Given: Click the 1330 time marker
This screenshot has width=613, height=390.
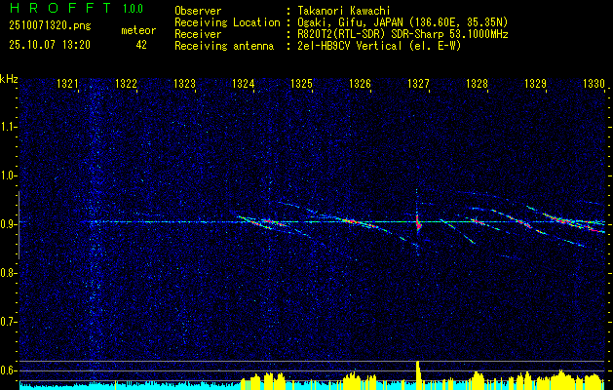Looking at the screenshot, I should 594,83.
